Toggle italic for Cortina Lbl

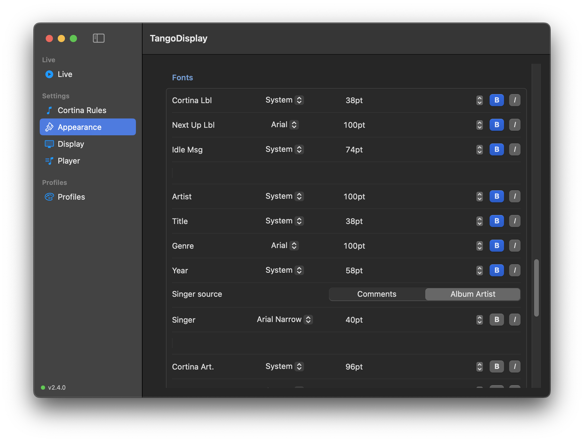[x=515, y=100]
